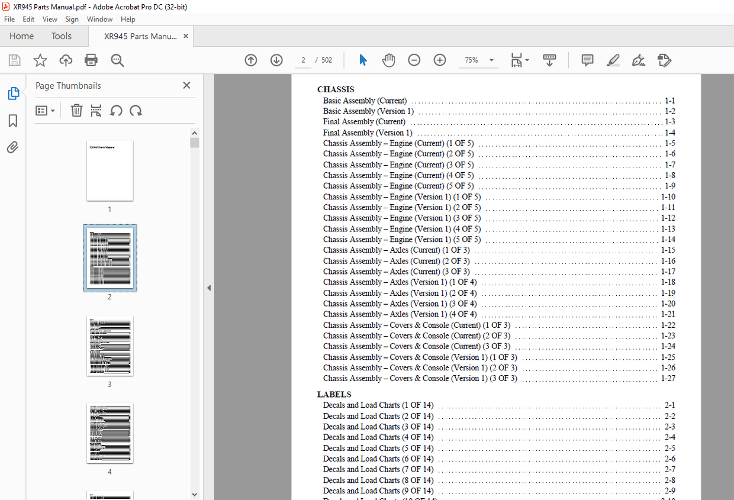This screenshot has height=500, width=734.
Task: Click the Save file icon
Action: (14, 60)
